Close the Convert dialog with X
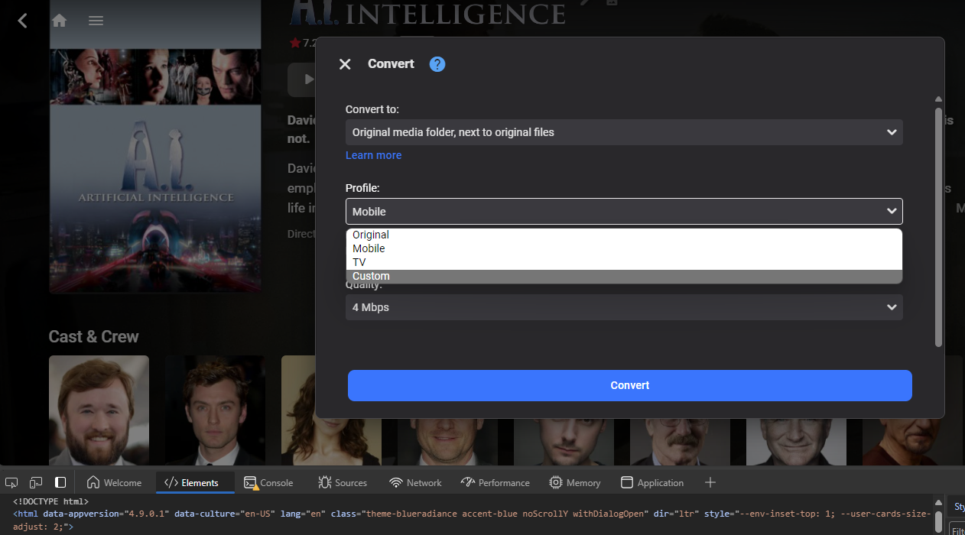 [x=345, y=64]
